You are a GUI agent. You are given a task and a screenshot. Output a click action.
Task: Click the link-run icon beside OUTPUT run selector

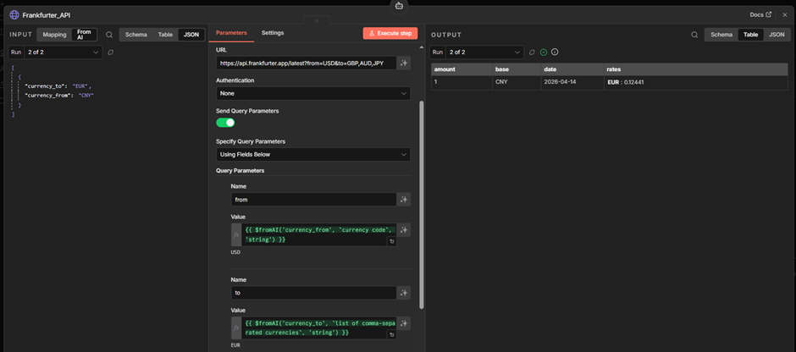pos(532,52)
